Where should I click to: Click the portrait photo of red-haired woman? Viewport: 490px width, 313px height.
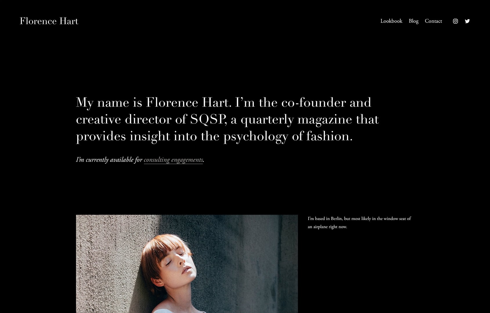[187, 264]
